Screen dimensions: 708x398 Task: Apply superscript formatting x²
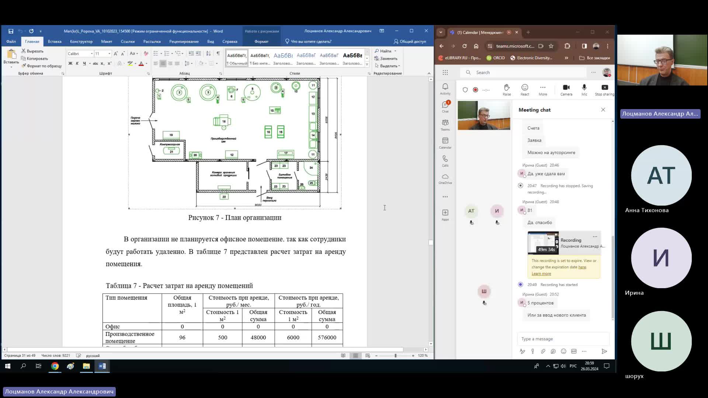click(x=110, y=64)
